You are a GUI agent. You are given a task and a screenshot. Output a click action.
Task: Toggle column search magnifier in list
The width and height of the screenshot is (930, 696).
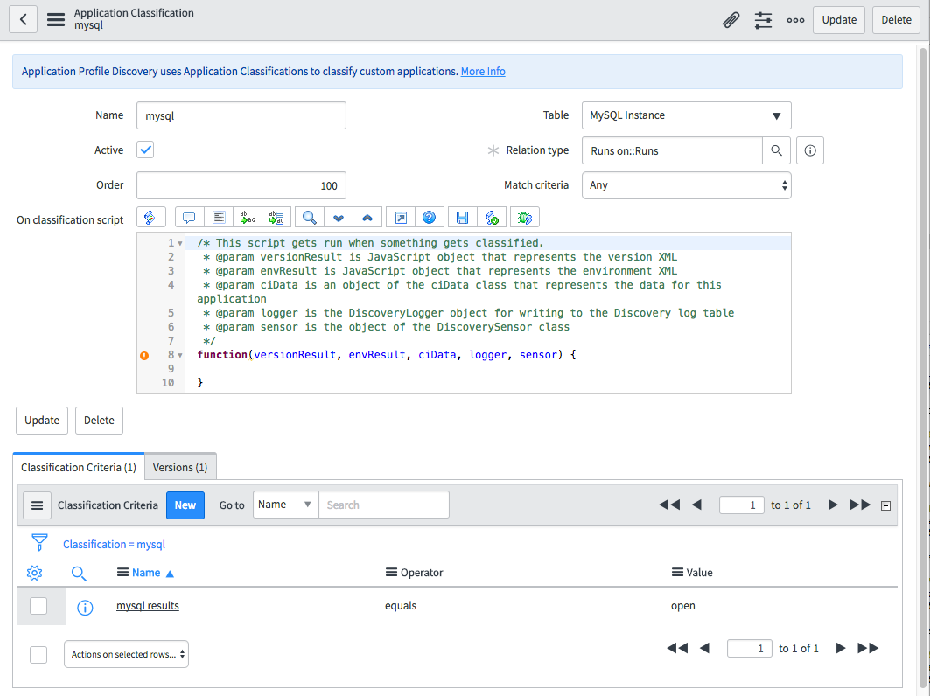(x=78, y=573)
